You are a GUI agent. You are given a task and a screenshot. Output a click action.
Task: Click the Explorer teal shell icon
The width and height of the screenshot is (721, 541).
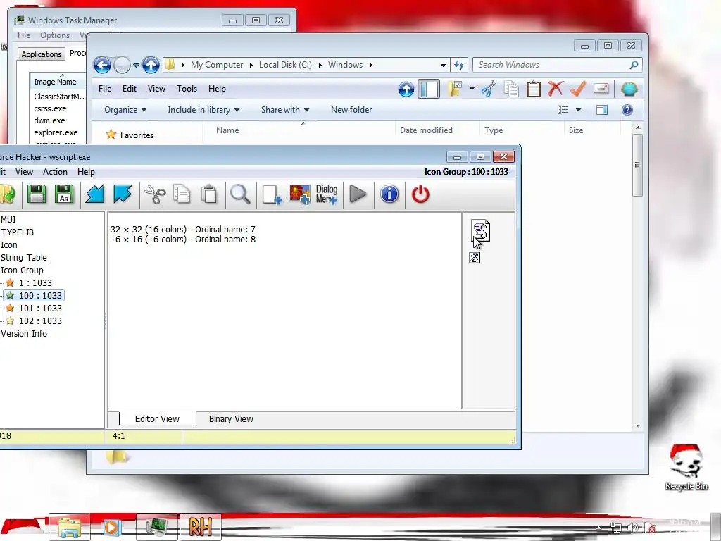pos(629,89)
